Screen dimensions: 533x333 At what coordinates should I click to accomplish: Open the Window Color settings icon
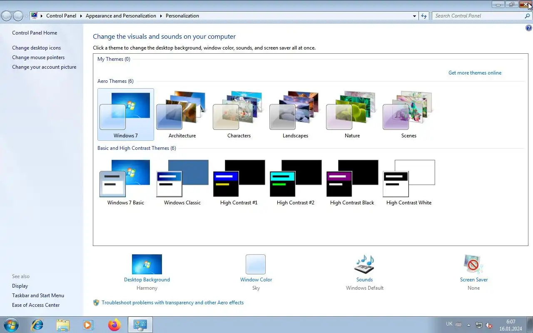(x=256, y=264)
